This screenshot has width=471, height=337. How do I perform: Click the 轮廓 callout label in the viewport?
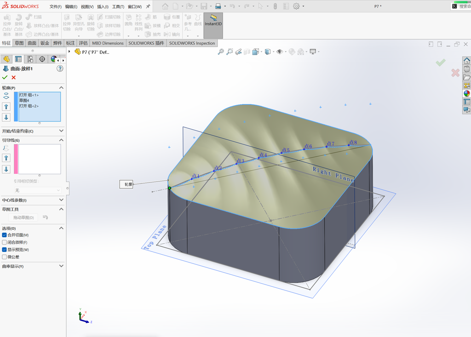(126, 184)
